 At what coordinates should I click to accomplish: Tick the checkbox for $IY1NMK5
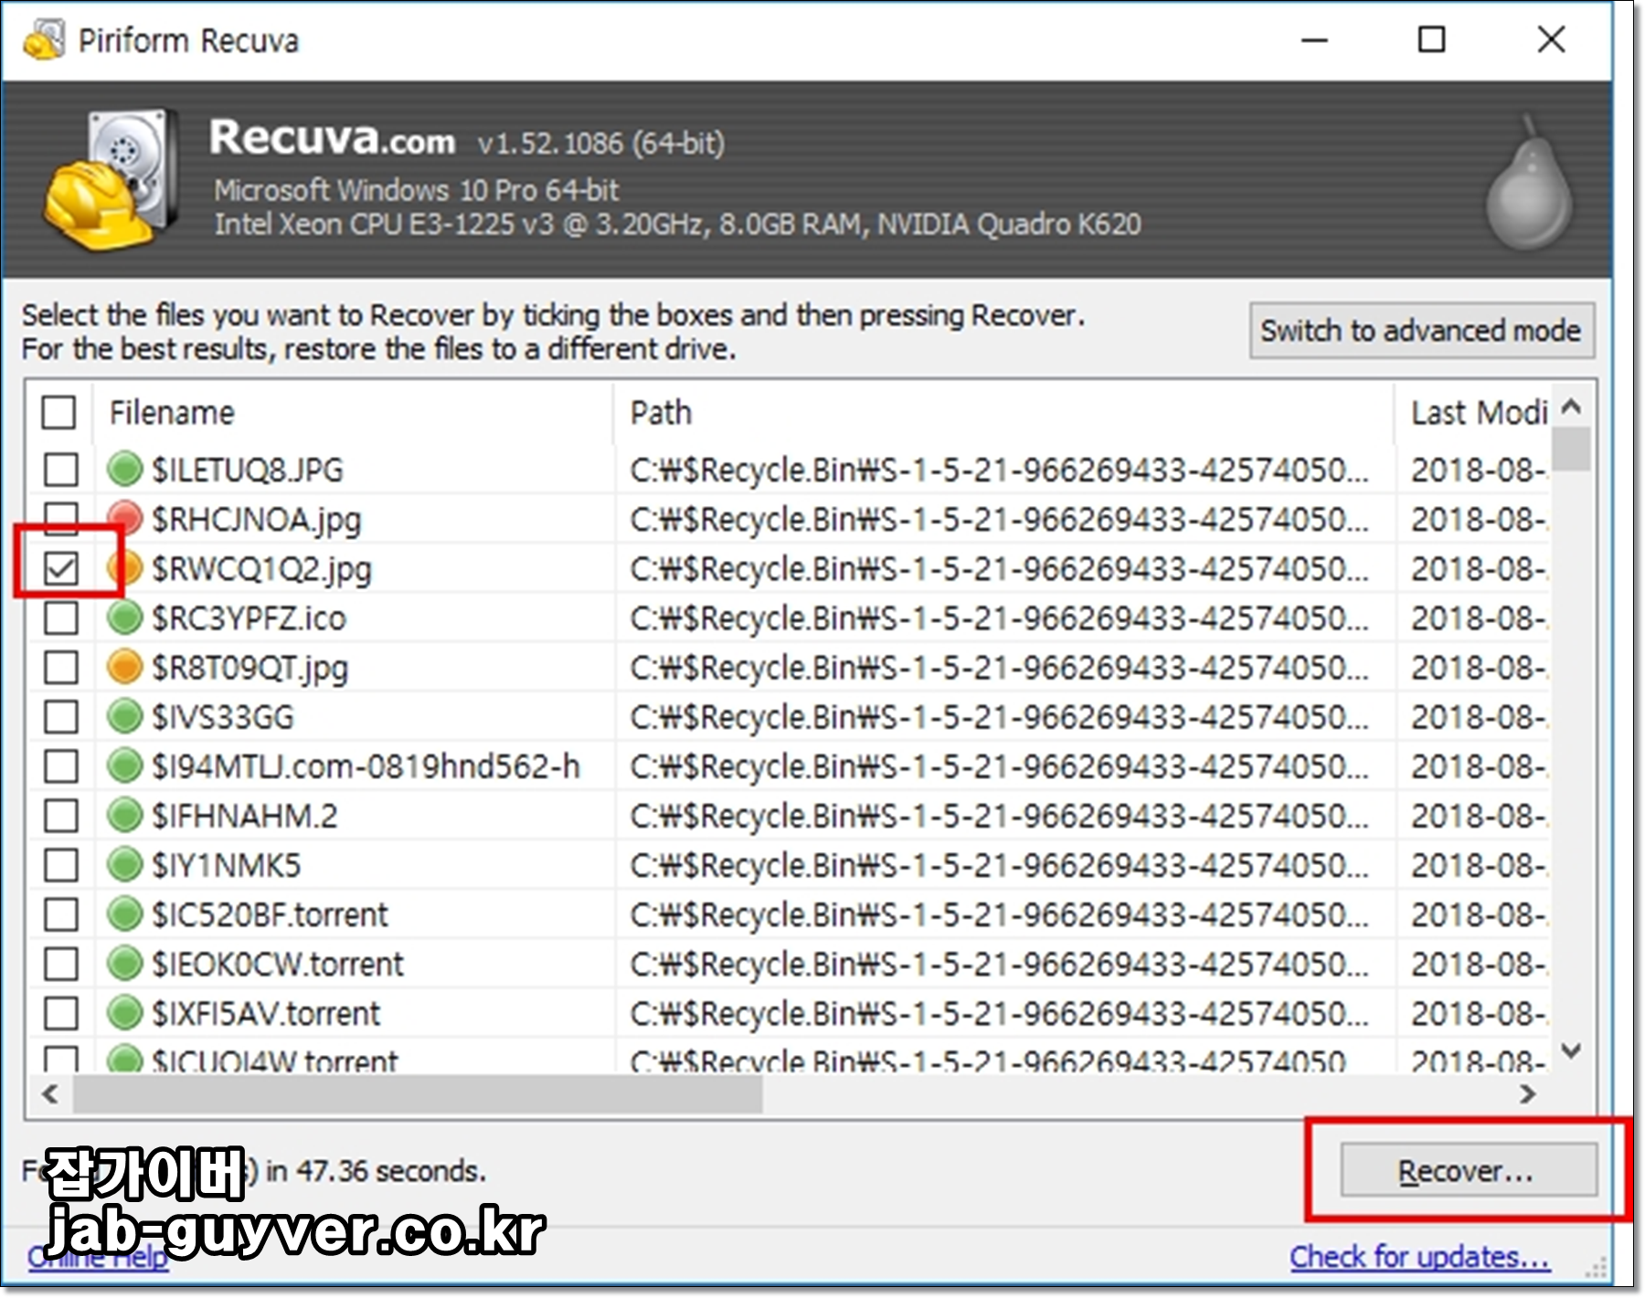[61, 864]
